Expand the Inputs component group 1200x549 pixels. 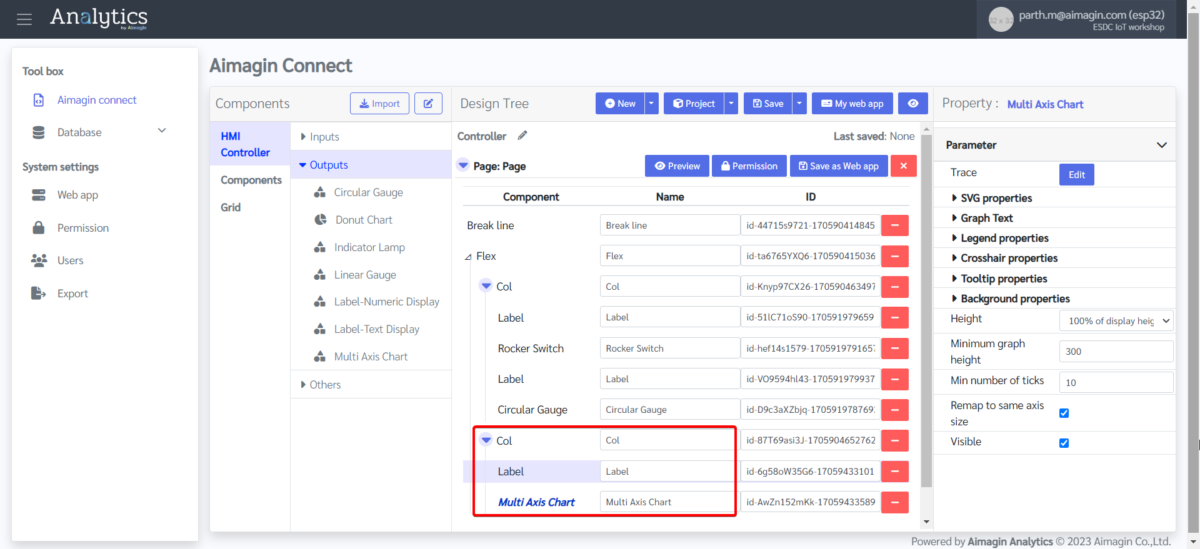point(302,137)
